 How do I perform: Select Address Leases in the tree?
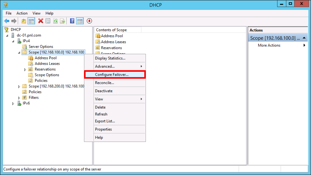point(47,64)
